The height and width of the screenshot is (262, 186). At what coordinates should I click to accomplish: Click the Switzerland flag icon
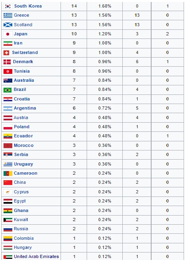pyautogui.click(x=6, y=53)
